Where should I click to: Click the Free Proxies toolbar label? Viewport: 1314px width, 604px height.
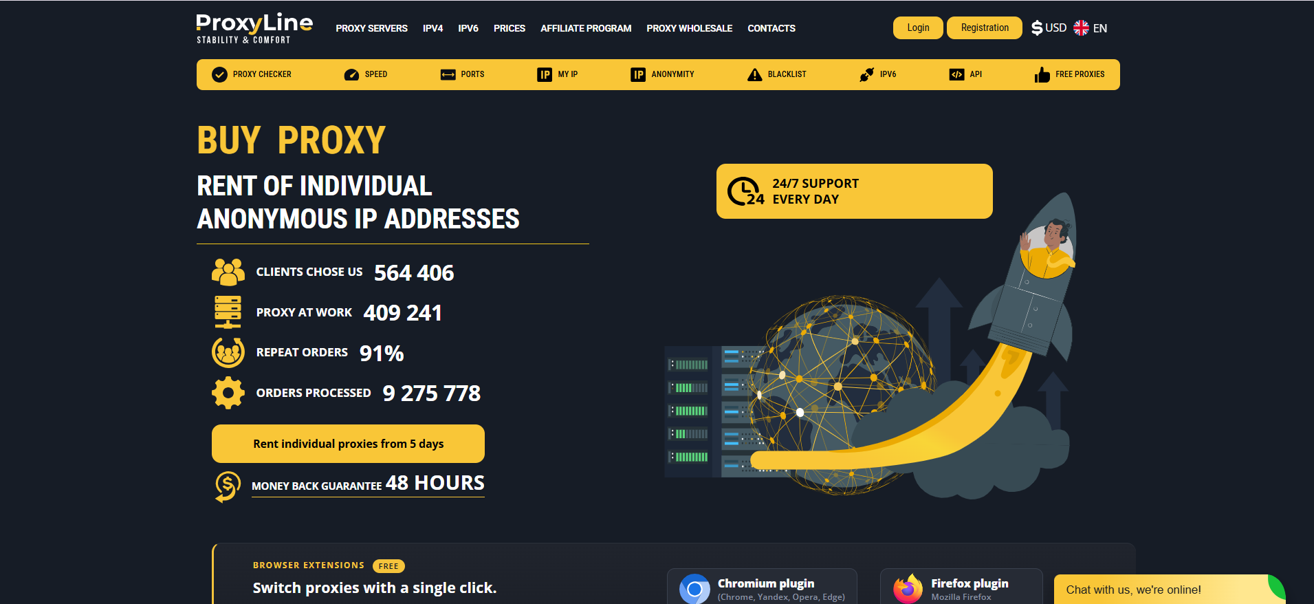[1080, 74]
